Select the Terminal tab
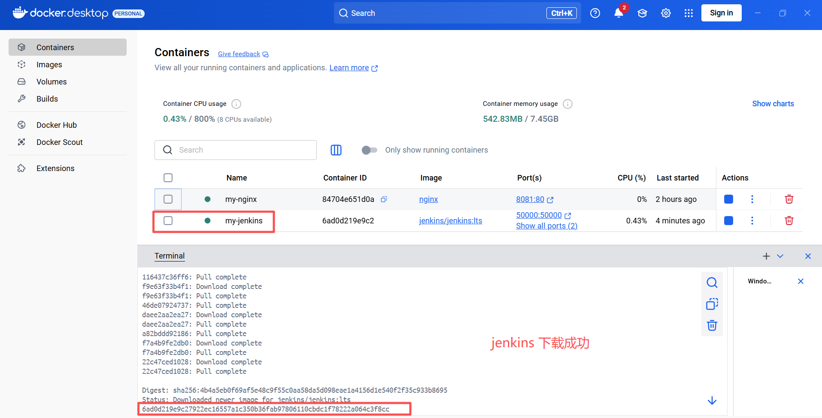Image resolution: width=822 pixels, height=418 pixels. 170,256
